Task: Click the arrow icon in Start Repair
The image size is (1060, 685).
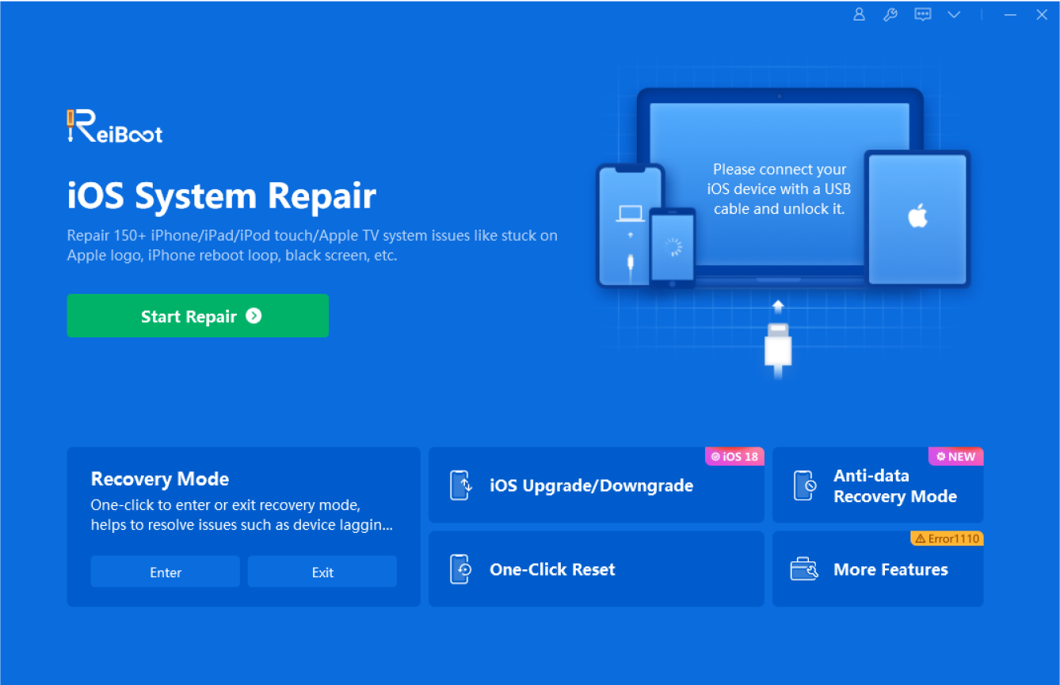Action: coord(254,316)
